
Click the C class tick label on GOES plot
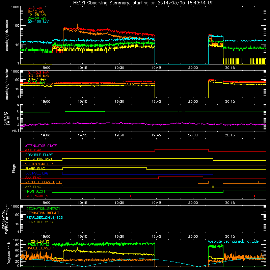click(x=18, y=111)
